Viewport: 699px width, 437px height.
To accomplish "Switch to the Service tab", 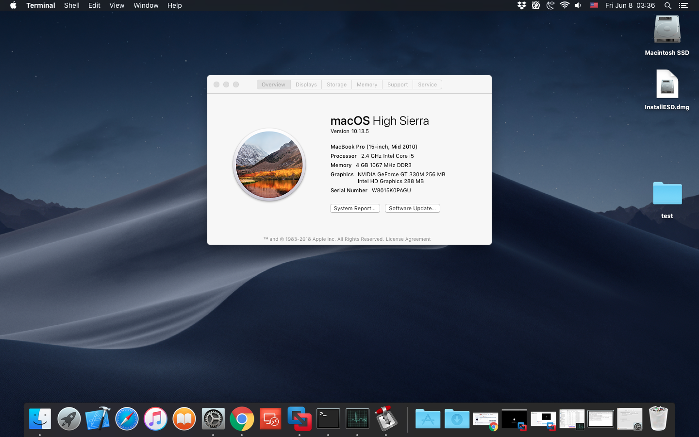I will [428, 84].
